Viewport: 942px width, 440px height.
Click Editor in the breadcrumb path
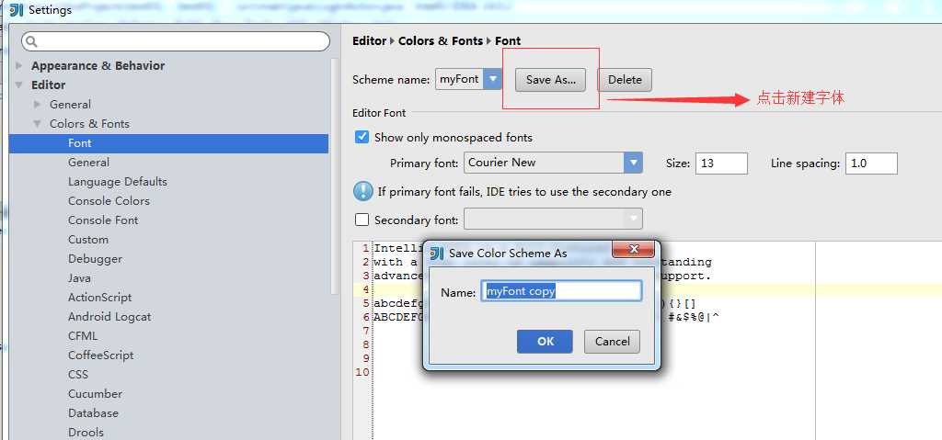[369, 40]
